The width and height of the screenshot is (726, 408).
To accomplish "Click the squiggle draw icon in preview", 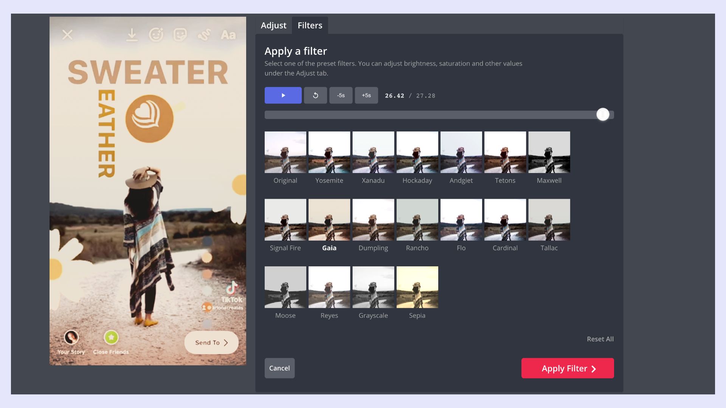I will tap(204, 35).
